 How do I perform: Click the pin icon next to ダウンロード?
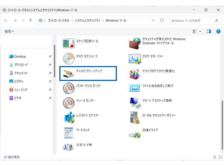click(x=50, y=65)
